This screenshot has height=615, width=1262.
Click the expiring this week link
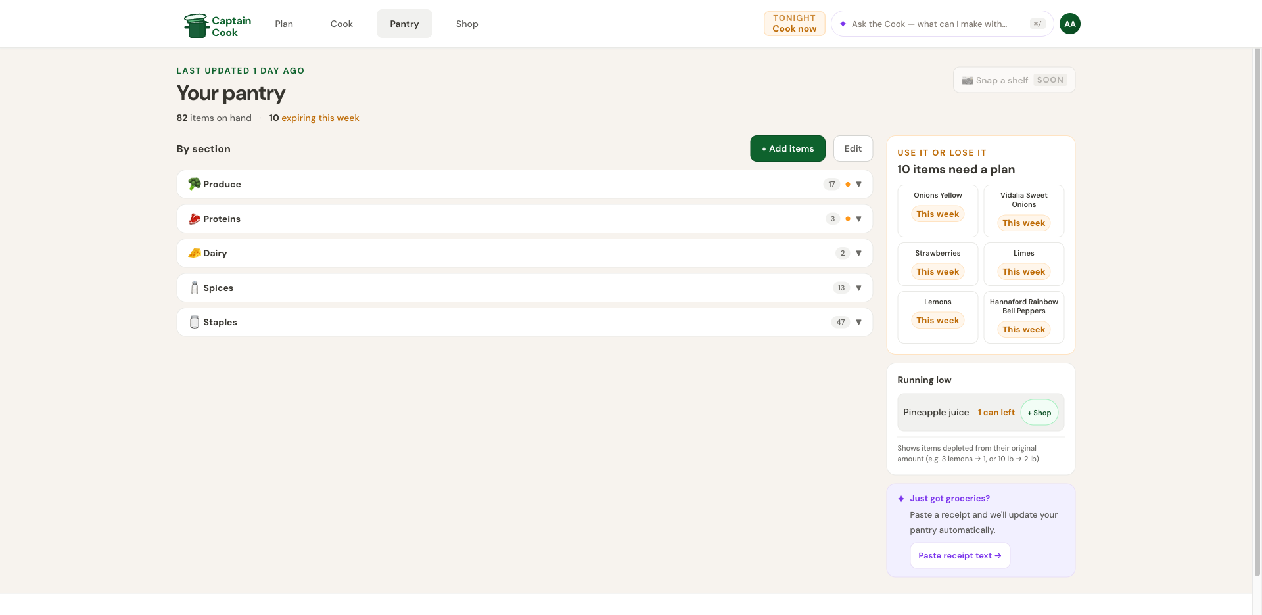point(320,118)
